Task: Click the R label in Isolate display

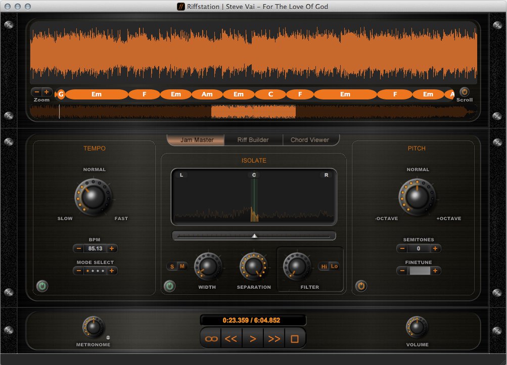Action: (x=326, y=175)
